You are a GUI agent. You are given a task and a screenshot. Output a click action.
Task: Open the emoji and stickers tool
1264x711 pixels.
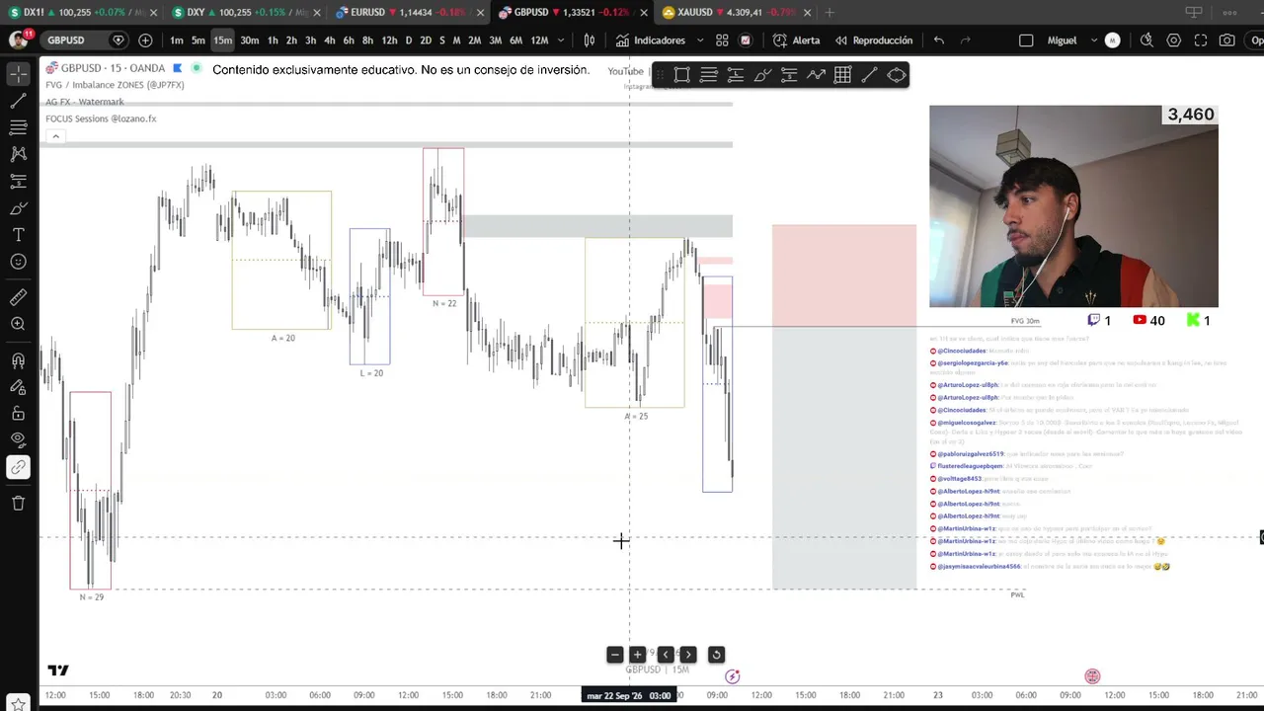[18, 262]
